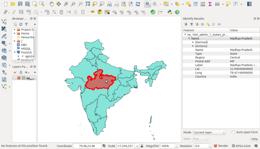Open the Attribute Table

pyautogui.click(x=195, y=4)
